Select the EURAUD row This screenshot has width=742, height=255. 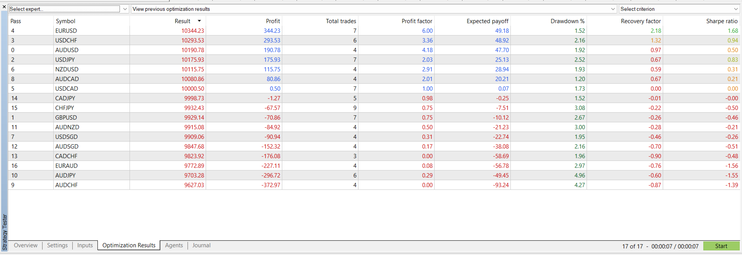tap(374, 166)
